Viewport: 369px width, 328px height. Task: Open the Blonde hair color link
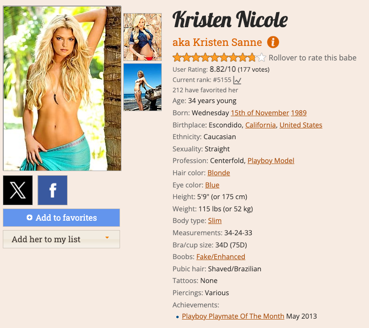click(218, 173)
